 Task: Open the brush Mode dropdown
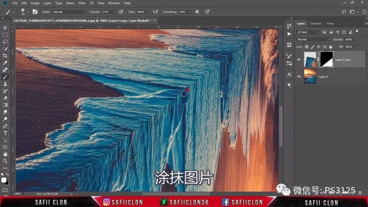coord(69,11)
